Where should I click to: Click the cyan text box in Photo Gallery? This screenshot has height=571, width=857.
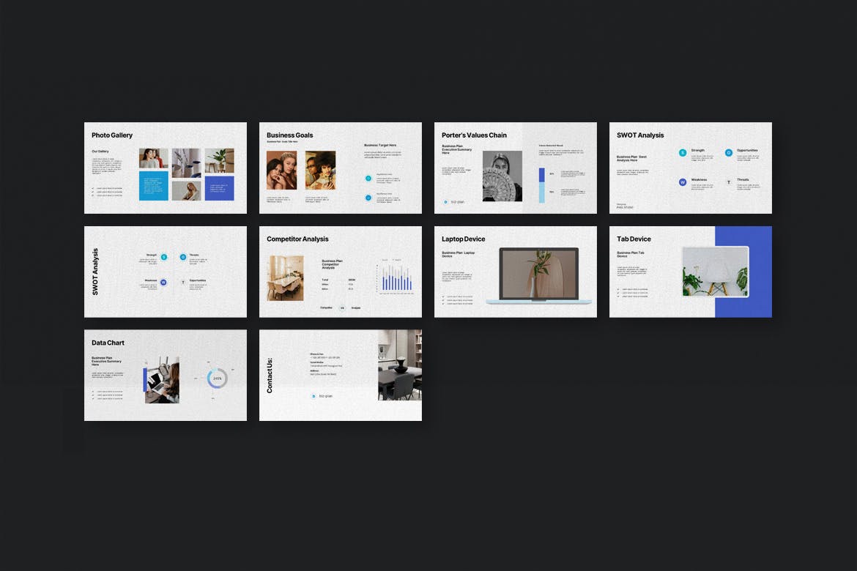coord(154,187)
